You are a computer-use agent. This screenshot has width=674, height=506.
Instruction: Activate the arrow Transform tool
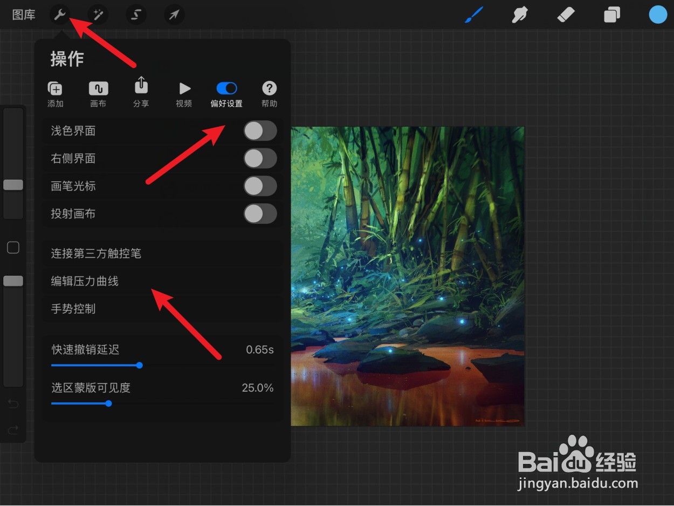[174, 15]
